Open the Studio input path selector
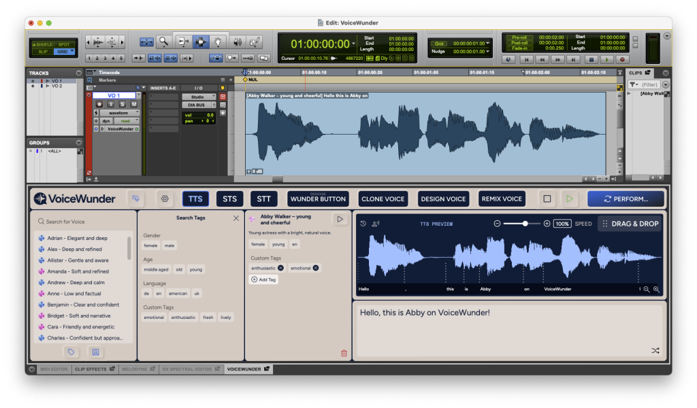Image resolution: width=697 pixels, height=408 pixels. pyautogui.click(x=198, y=97)
